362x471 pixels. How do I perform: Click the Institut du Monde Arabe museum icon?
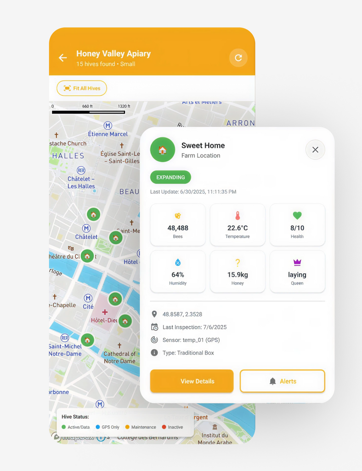click(x=215, y=427)
